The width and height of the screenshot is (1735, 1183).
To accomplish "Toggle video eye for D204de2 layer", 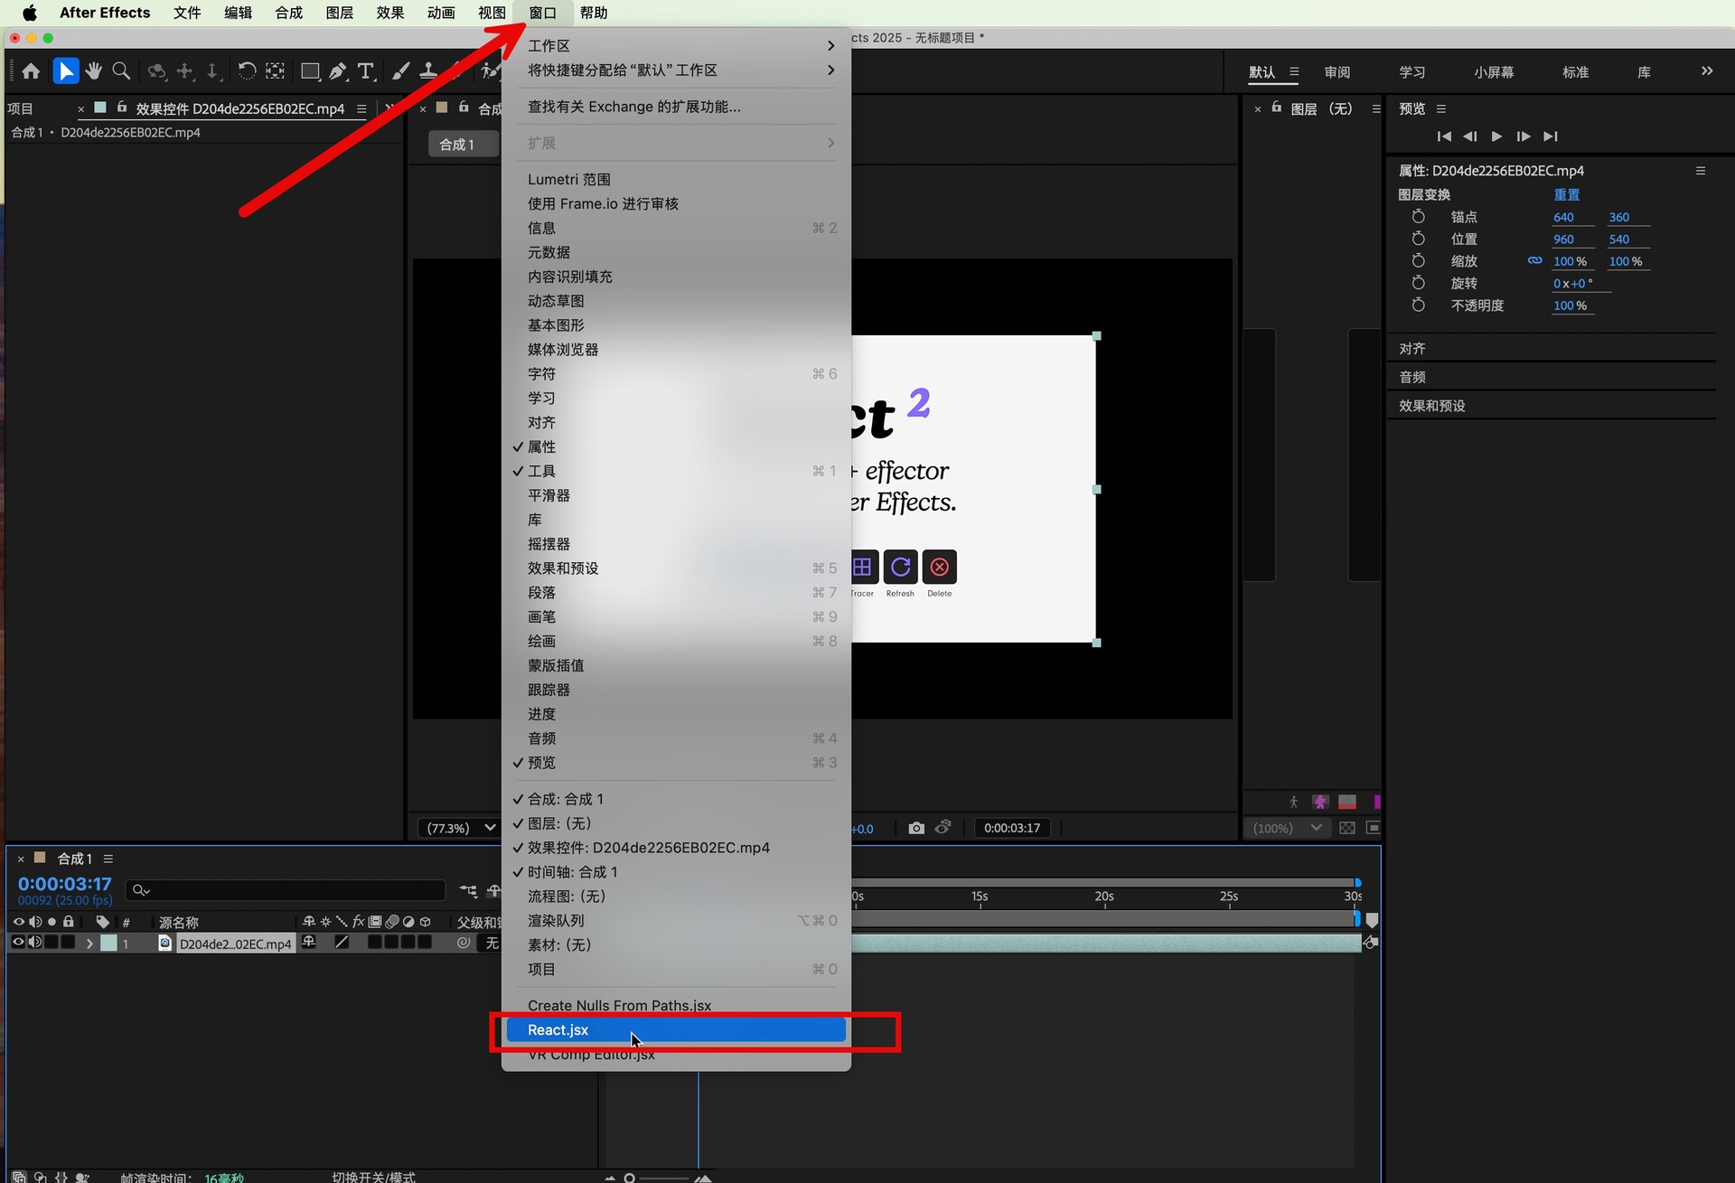I will [17, 943].
